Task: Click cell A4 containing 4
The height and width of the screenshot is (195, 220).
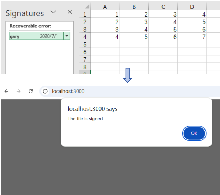Action: (x=105, y=37)
